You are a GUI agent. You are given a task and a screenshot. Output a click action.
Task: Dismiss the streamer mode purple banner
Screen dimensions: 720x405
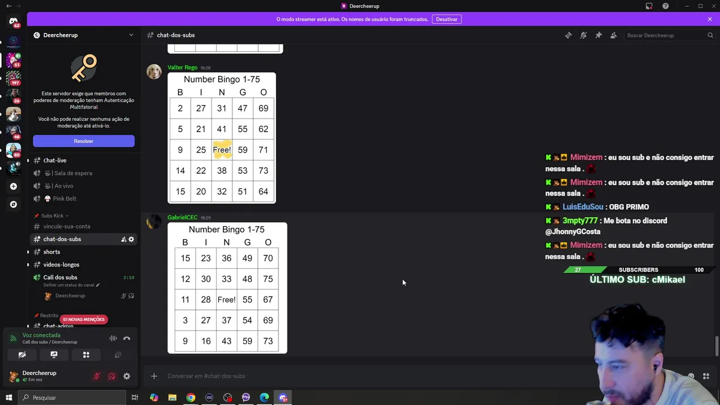point(710,19)
